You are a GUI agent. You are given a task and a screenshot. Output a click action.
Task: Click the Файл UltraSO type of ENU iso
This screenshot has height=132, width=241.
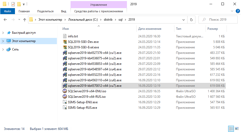186,91
